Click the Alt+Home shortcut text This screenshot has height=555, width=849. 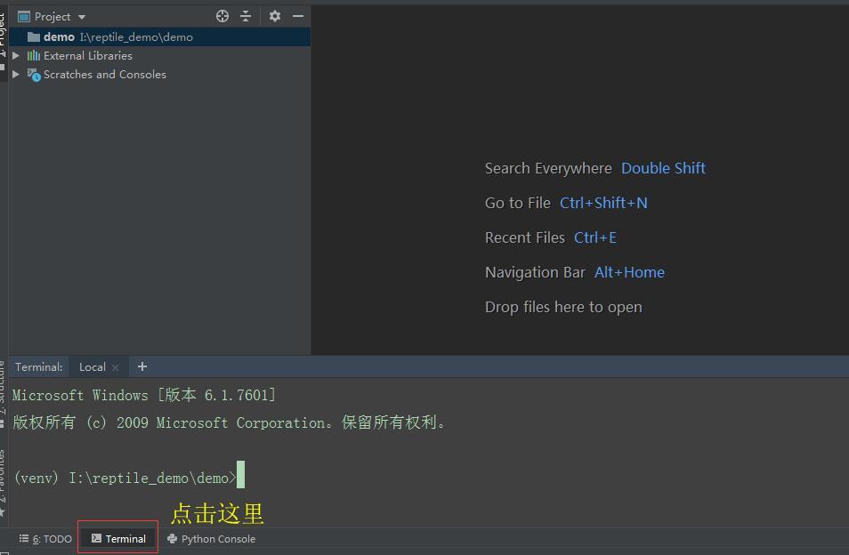click(x=629, y=272)
